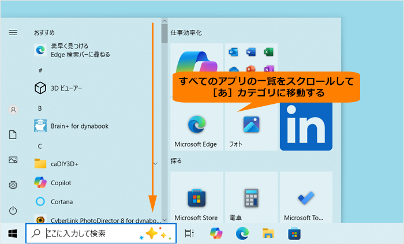This screenshot has width=404, height=244.
Task: Click the 仕事効率化 group title
Action: point(186,33)
